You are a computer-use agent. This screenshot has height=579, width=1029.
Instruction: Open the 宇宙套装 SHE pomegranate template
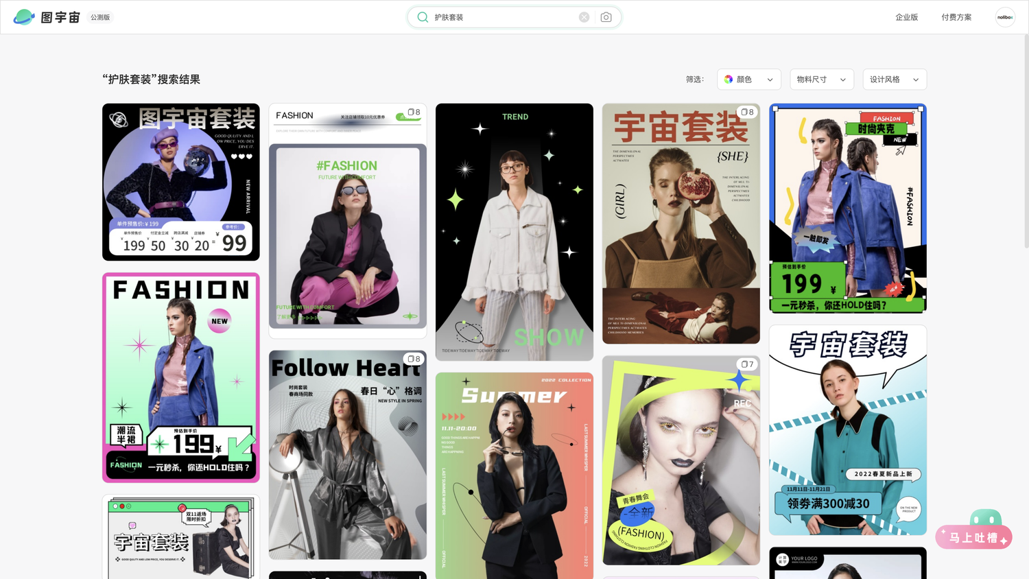681,224
